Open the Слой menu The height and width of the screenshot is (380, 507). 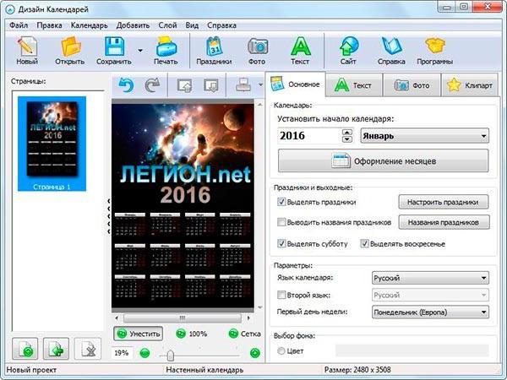[167, 25]
